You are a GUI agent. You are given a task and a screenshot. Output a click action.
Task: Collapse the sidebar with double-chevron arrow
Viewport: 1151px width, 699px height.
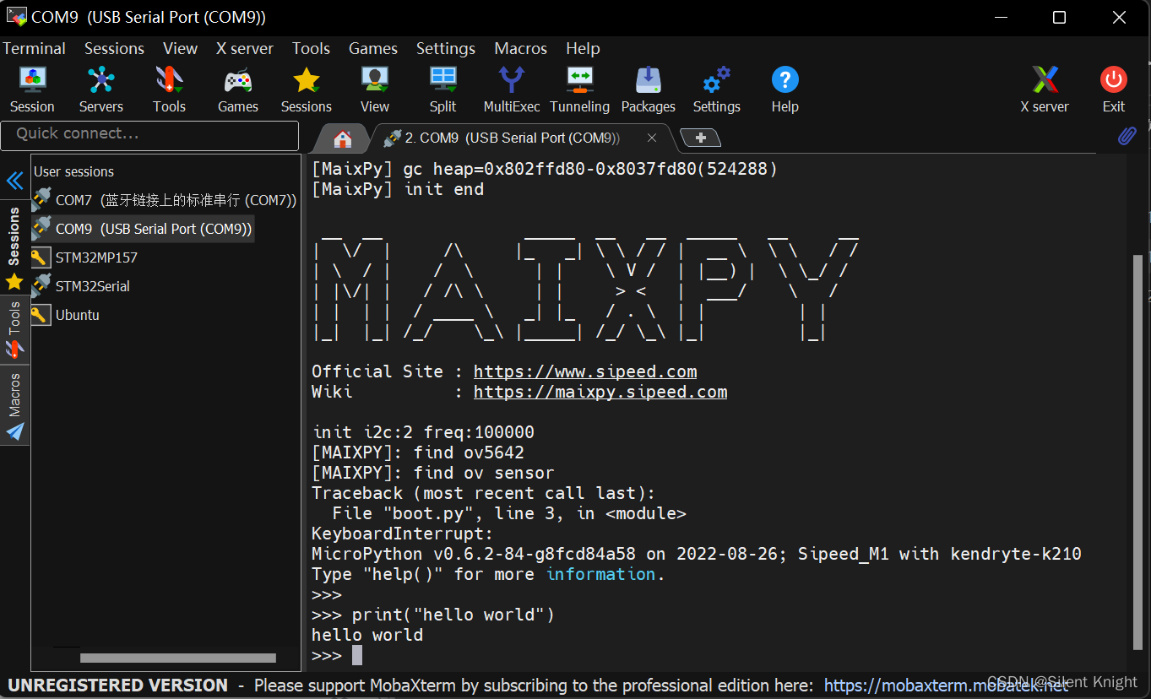[x=14, y=180]
